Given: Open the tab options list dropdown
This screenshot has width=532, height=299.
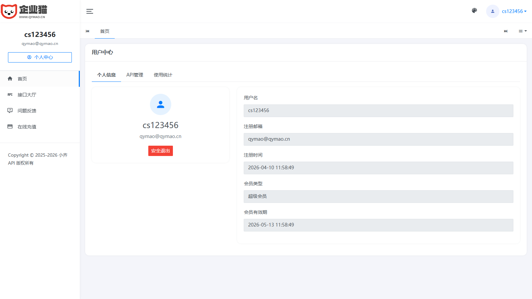Looking at the screenshot, I should (523, 31).
